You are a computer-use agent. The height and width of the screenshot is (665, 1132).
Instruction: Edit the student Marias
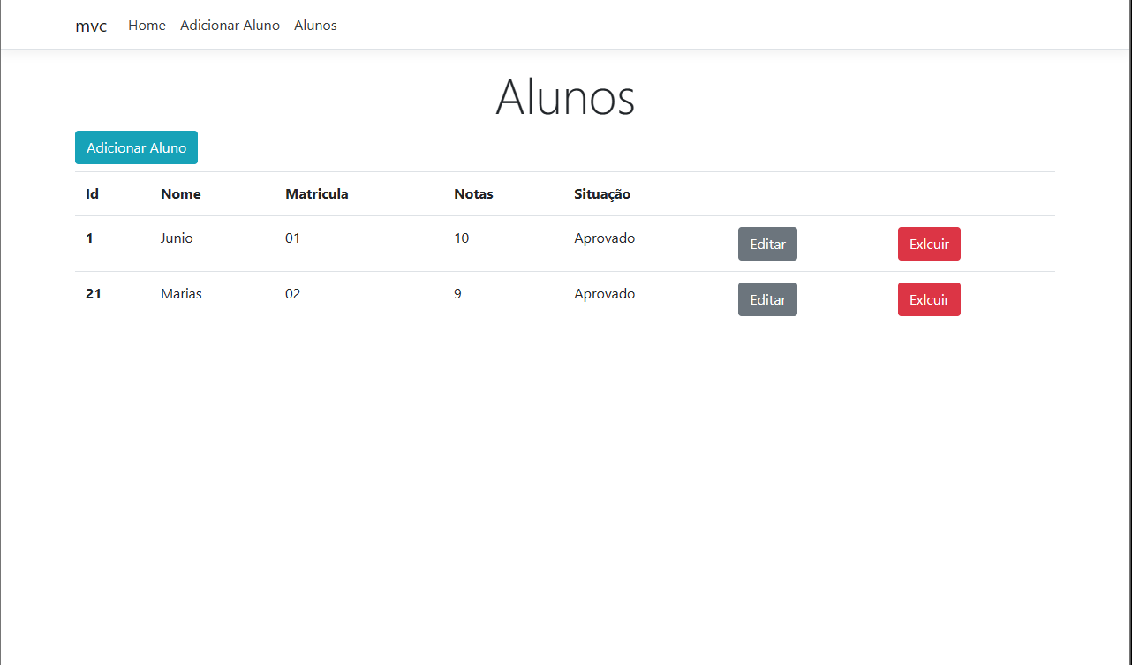point(767,299)
